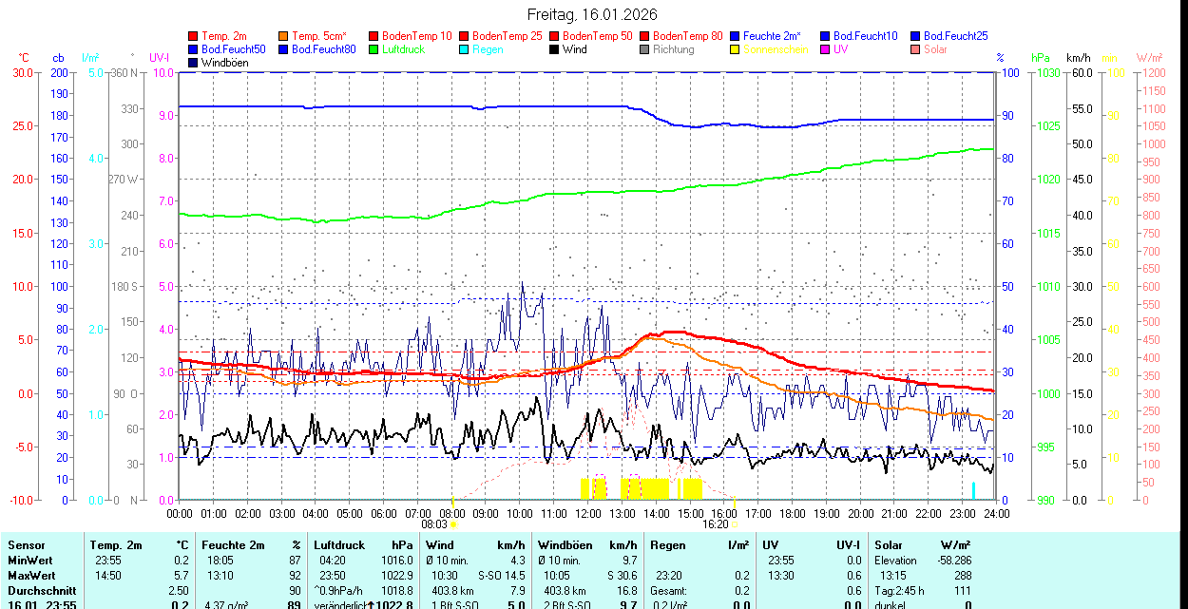Click the salmon Solar legend square
This screenshot has width=1188, height=609.
point(916,49)
